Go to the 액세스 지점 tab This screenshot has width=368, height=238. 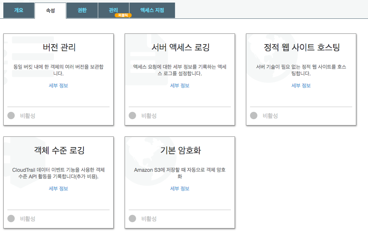[152, 10]
